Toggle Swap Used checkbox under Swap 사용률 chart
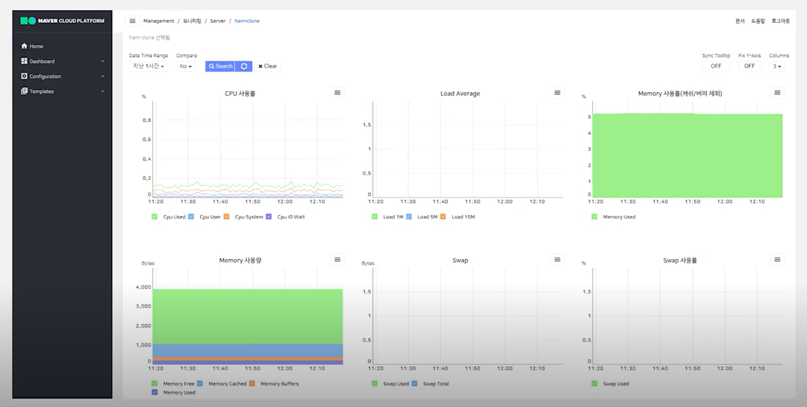807x407 pixels. click(595, 384)
